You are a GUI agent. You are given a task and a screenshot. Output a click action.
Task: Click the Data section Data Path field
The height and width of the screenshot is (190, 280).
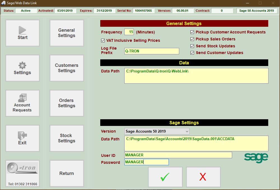coord(196,76)
